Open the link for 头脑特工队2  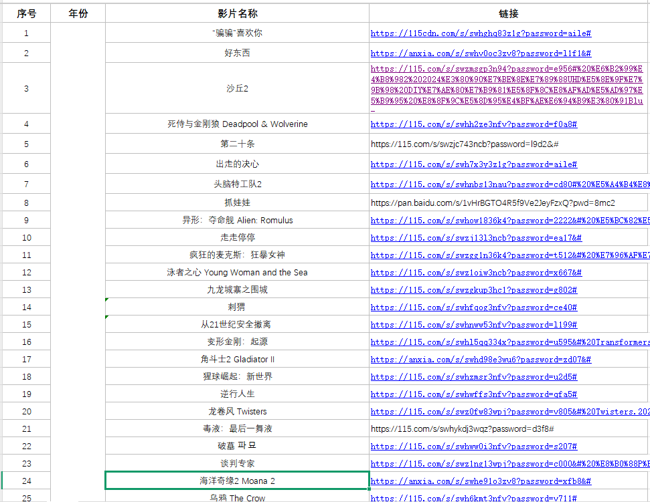[510, 184]
